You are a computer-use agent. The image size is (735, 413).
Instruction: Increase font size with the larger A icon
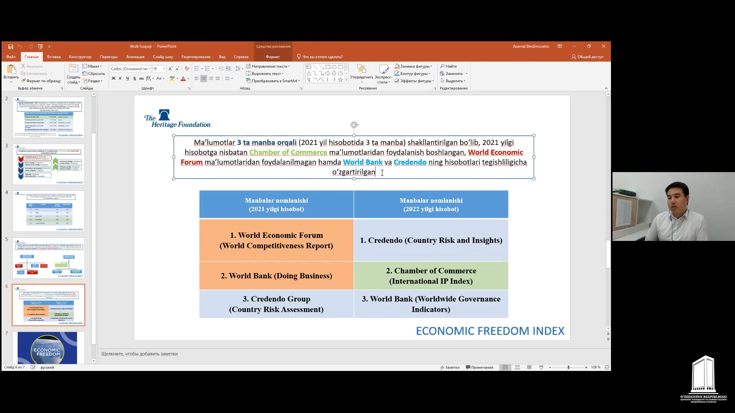(x=170, y=68)
